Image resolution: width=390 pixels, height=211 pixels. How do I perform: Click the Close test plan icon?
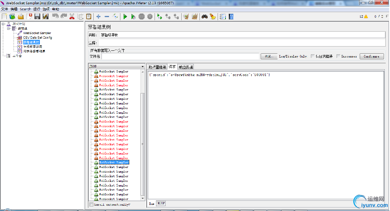(30, 17)
